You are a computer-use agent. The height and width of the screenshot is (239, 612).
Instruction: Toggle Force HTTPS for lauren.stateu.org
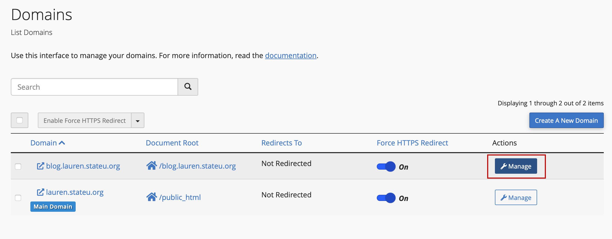tap(386, 198)
